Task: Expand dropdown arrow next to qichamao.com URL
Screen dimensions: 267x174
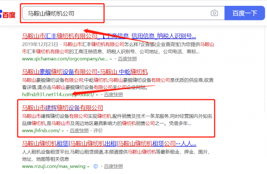Action: (111, 59)
